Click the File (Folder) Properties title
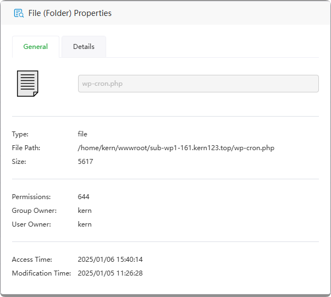Image resolution: width=331 pixels, height=297 pixels. point(70,13)
